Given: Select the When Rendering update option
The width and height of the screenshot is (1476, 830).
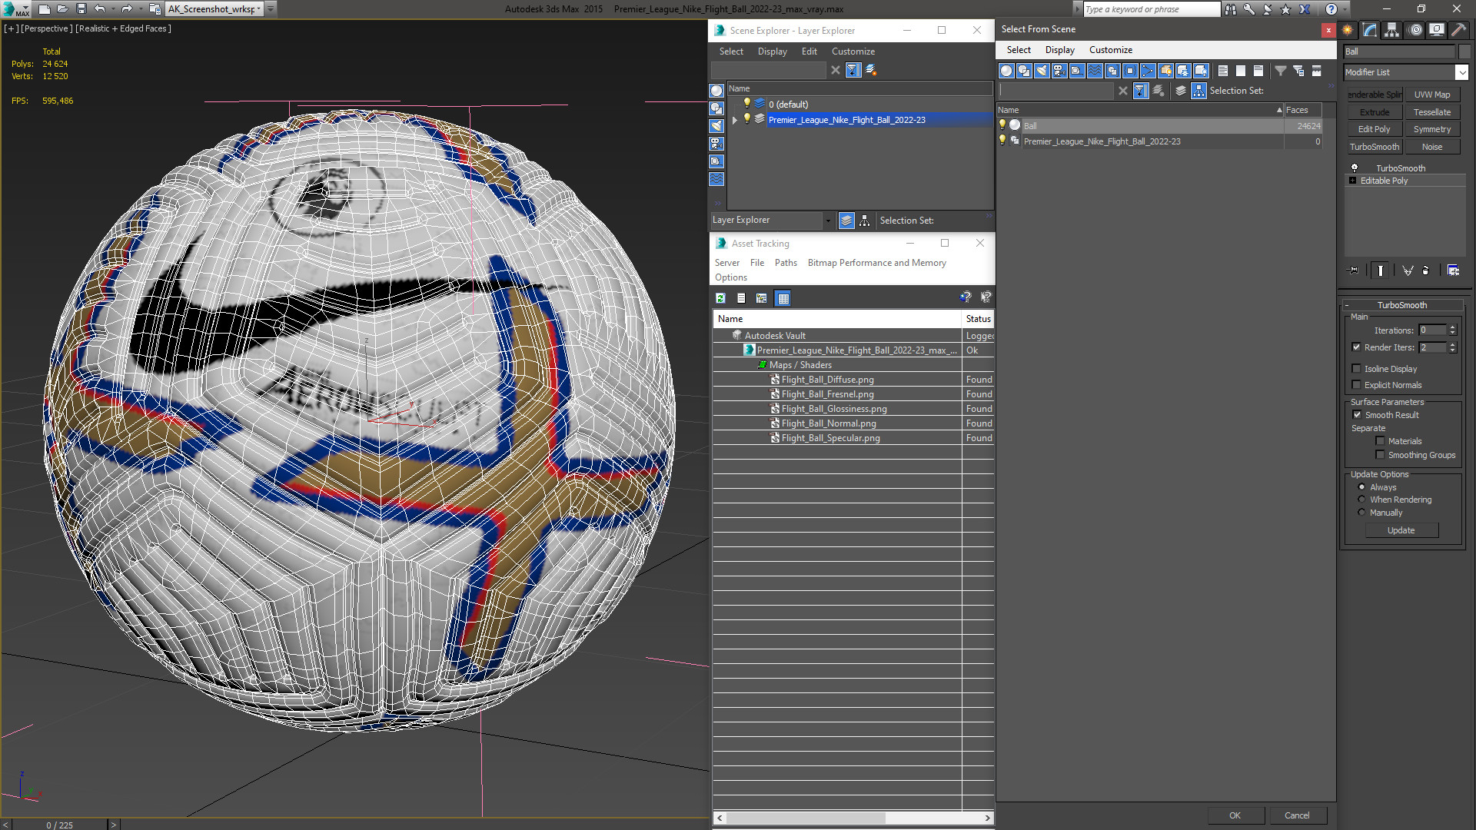Looking at the screenshot, I should pos(1361,500).
